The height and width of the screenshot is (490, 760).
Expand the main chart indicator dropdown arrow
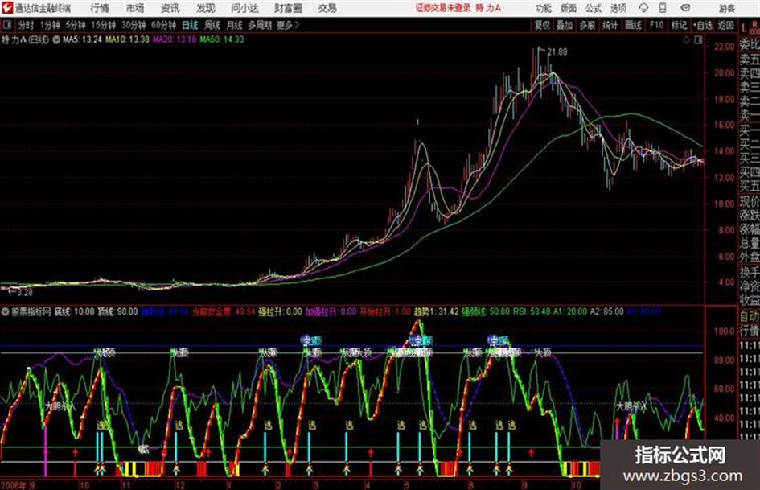(x=56, y=39)
